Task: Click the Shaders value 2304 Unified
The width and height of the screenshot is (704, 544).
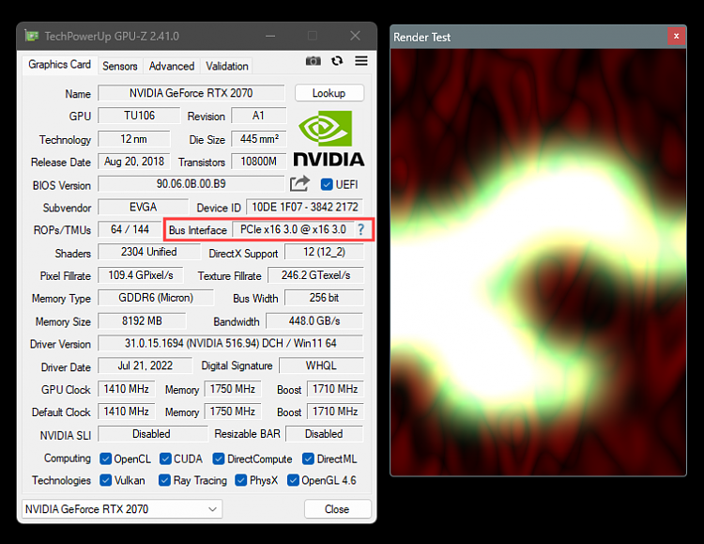Action: coord(149,252)
